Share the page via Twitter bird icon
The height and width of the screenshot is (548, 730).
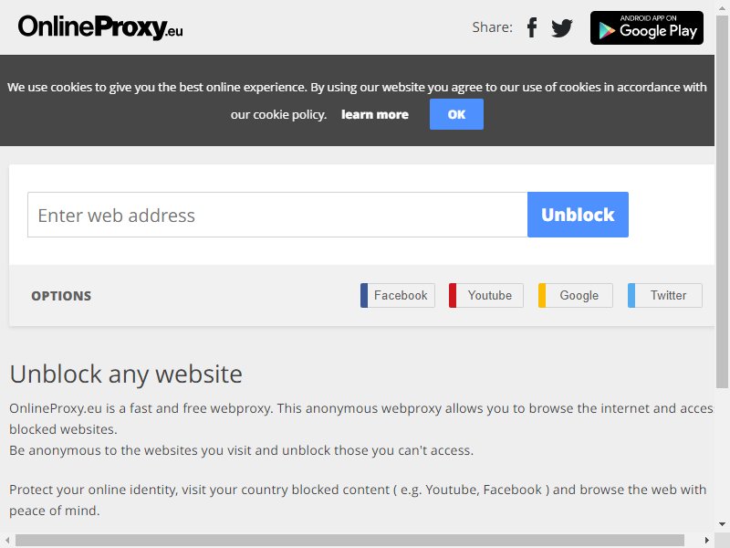coord(562,28)
